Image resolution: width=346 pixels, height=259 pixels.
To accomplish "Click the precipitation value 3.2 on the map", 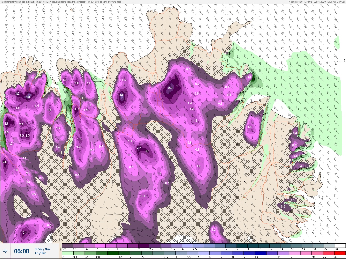I will (x=17, y=94).
